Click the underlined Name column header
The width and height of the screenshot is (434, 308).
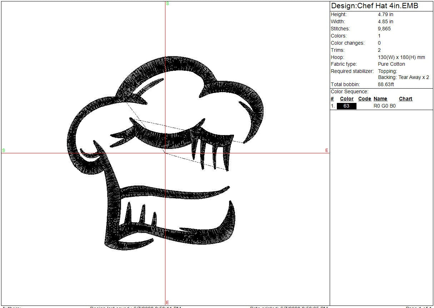[380, 99]
